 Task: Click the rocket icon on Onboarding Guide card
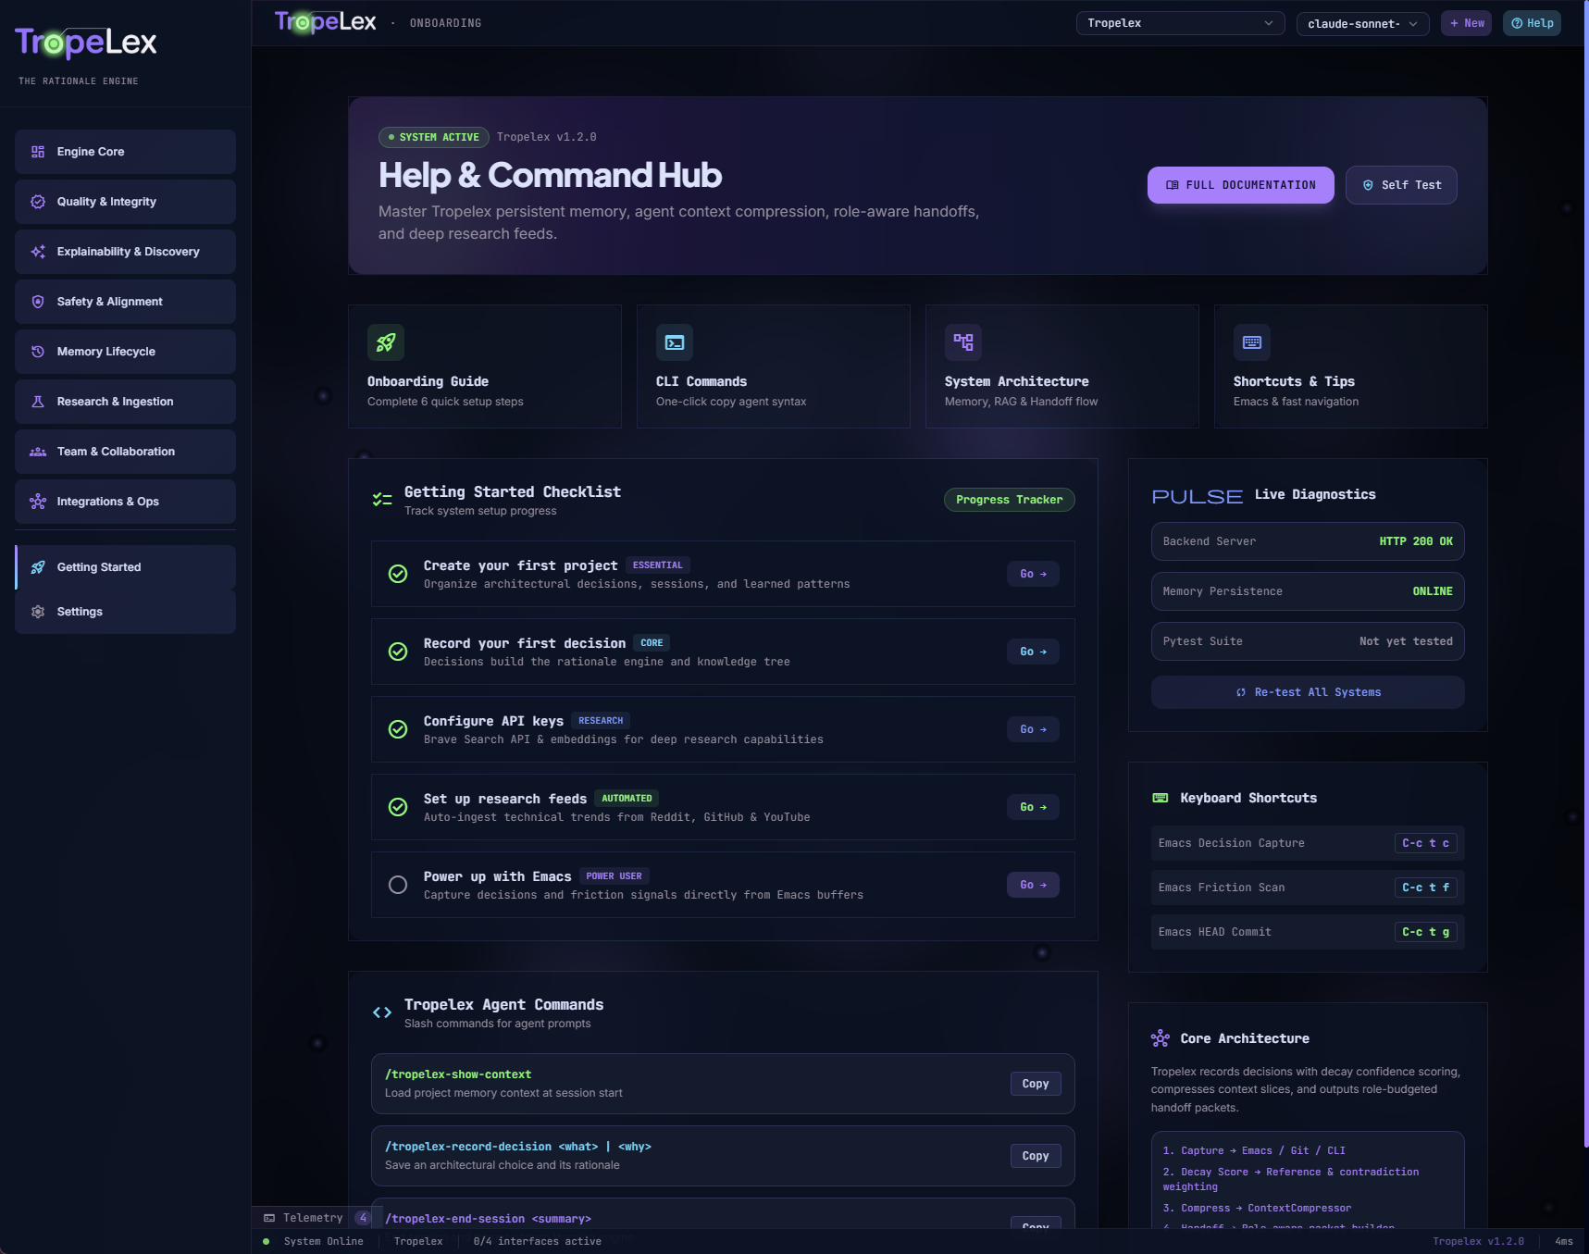click(x=386, y=342)
